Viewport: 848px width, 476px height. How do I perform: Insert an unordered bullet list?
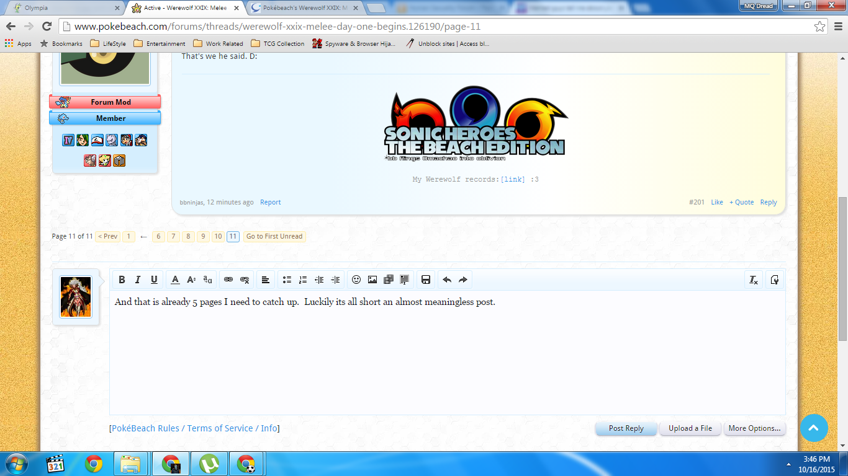[x=287, y=280]
